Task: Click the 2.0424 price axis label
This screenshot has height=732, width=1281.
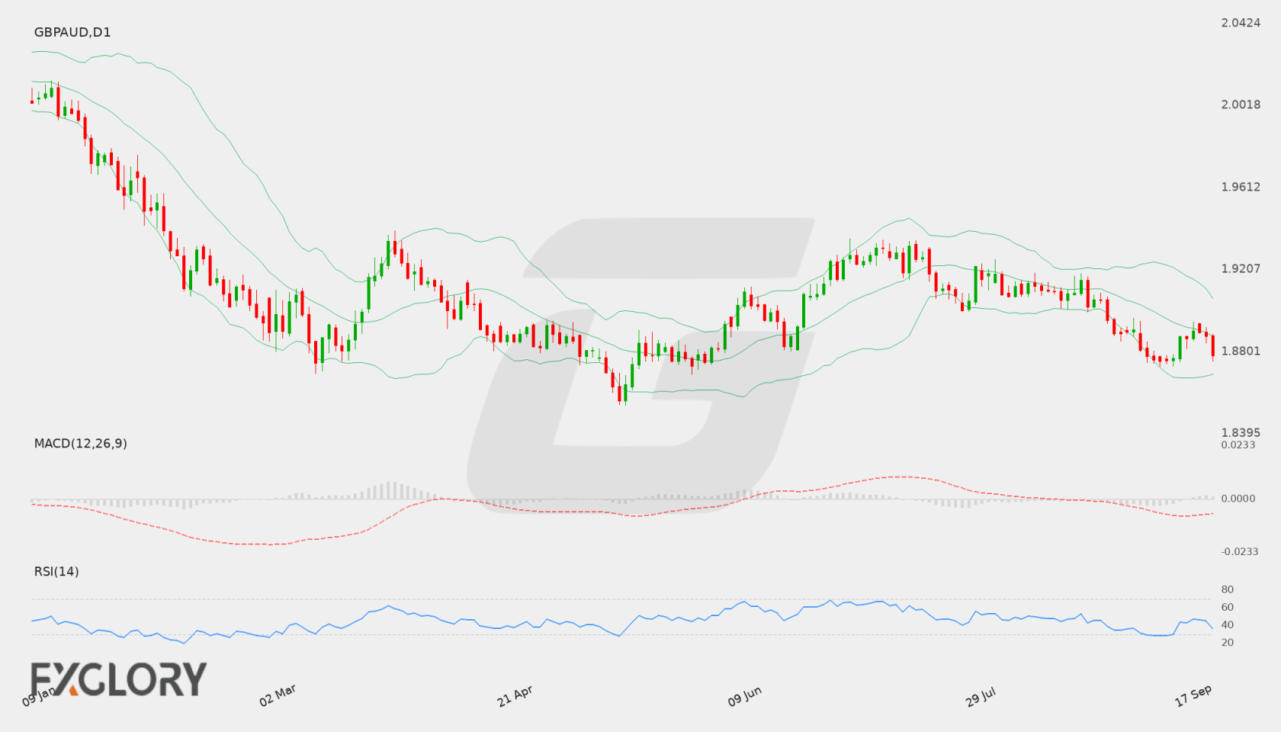Action: pos(1241,23)
